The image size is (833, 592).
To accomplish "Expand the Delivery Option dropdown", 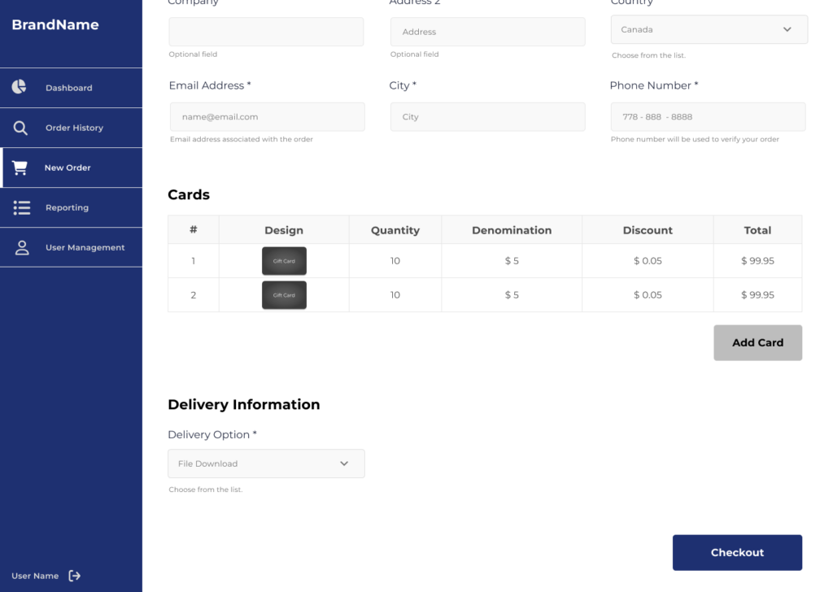I will pos(266,464).
